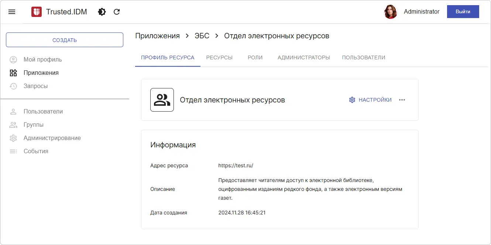
Task: Open the three-dot more options menu
Action: pyautogui.click(x=402, y=99)
